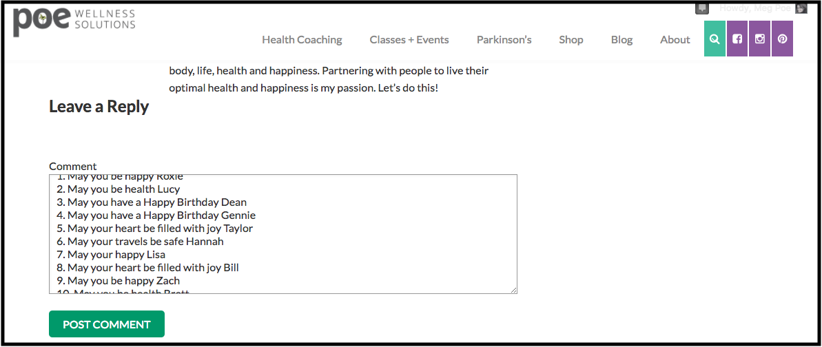
Task: Open the Shop menu item
Action: [x=571, y=40]
